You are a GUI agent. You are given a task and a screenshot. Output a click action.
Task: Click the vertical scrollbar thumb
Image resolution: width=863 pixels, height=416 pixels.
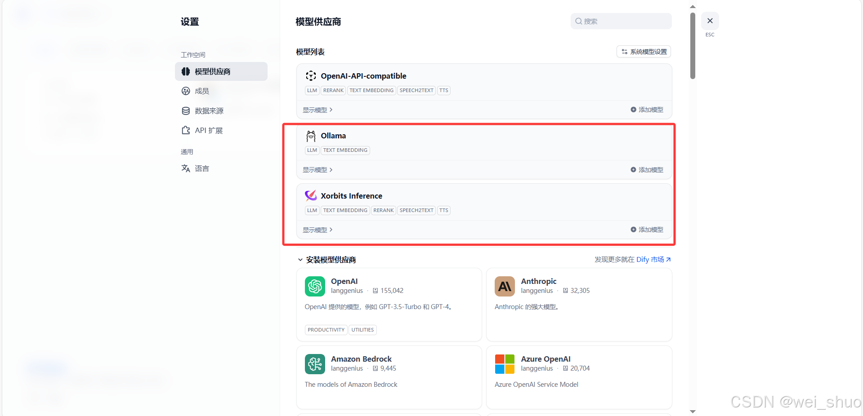coord(693,45)
